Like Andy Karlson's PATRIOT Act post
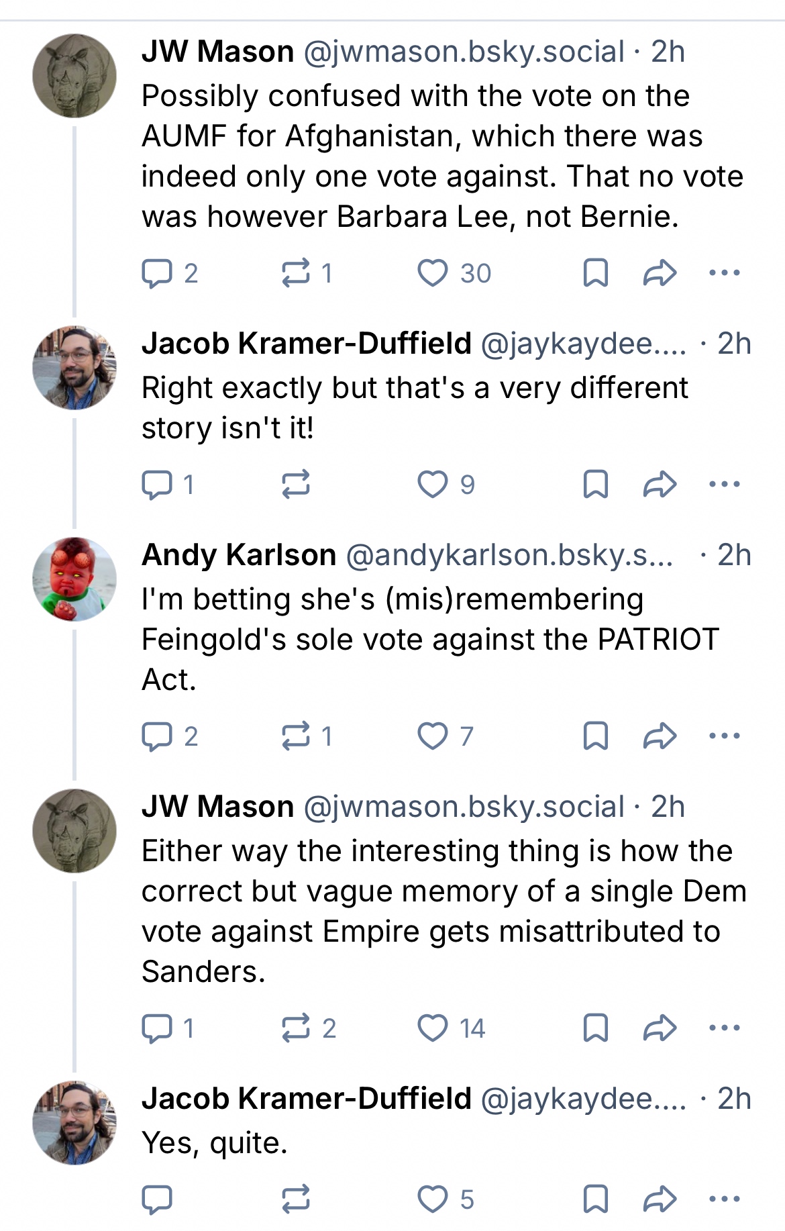This screenshot has width=785, height=1231. coord(433,736)
